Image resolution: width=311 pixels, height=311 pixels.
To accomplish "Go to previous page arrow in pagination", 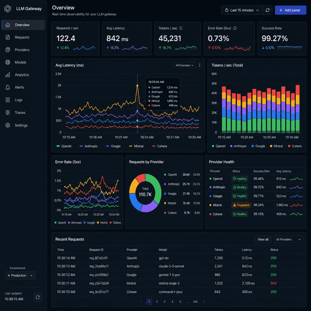I will point(142,302).
